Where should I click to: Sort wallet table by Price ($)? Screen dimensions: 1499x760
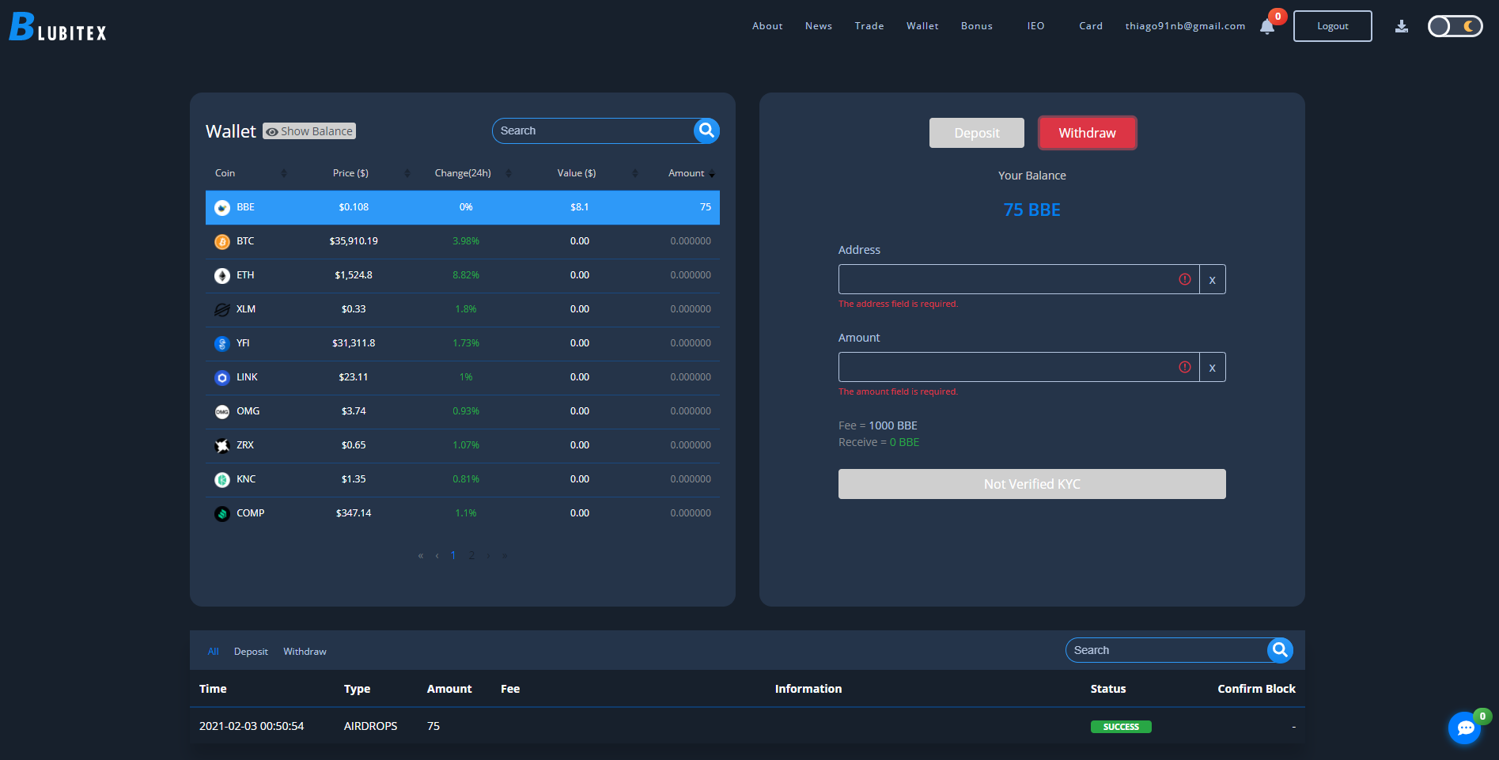407,173
